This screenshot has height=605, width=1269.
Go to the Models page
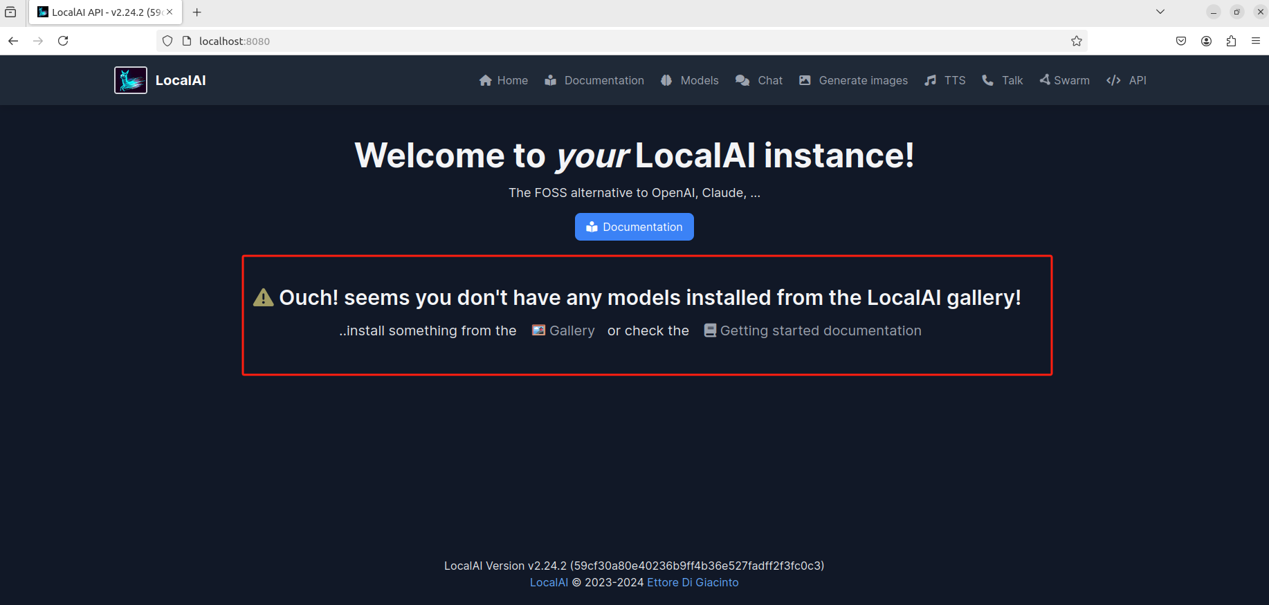(x=690, y=80)
